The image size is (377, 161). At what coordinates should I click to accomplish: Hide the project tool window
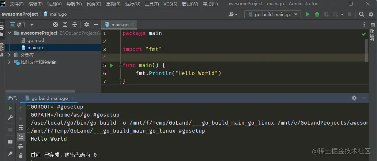click(96, 24)
